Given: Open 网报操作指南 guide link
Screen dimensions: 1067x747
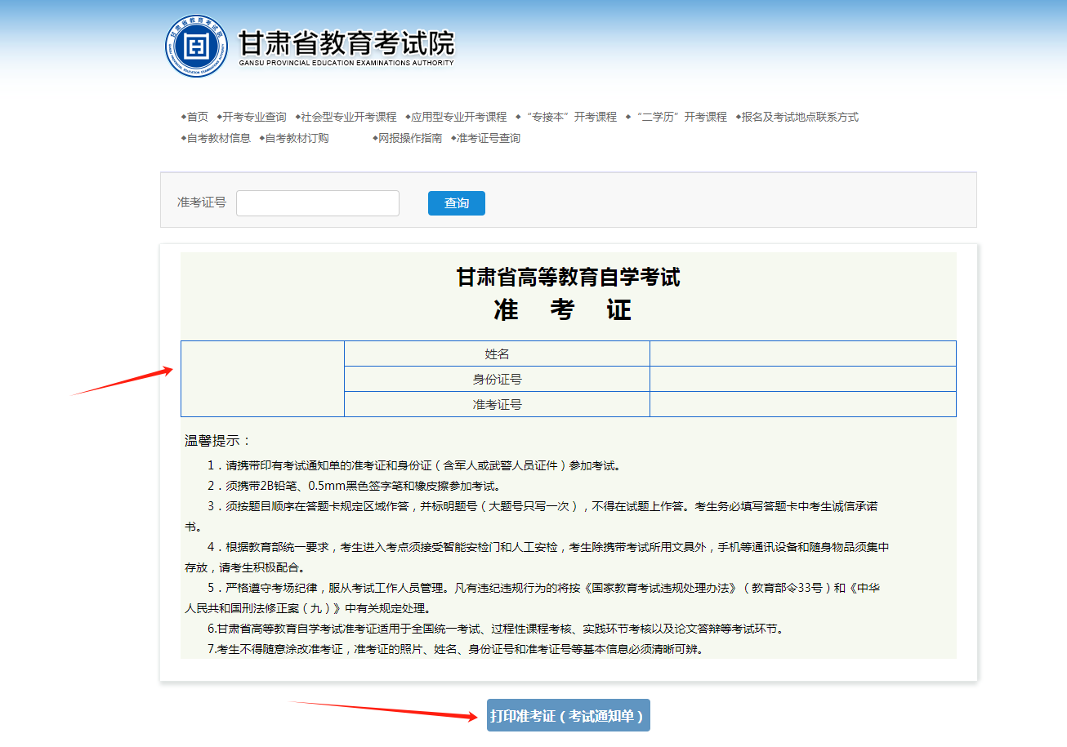Looking at the screenshot, I should pos(410,138).
